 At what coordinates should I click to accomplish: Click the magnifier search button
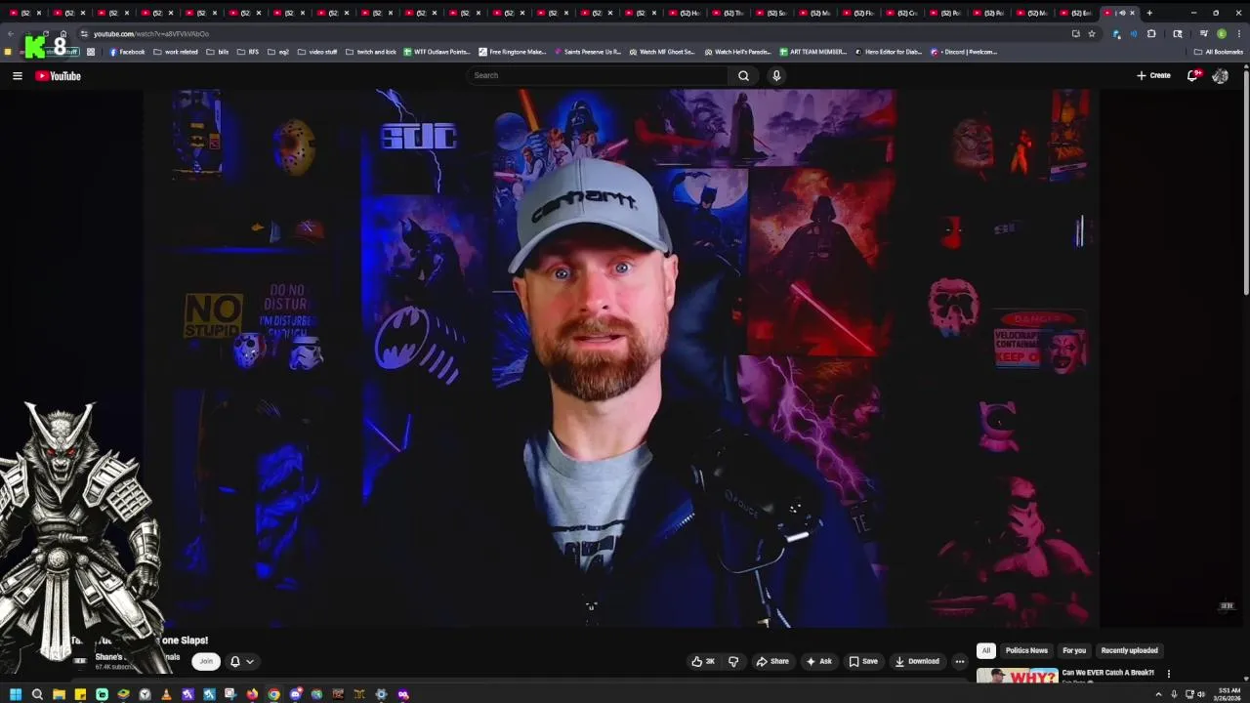tap(743, 75)
